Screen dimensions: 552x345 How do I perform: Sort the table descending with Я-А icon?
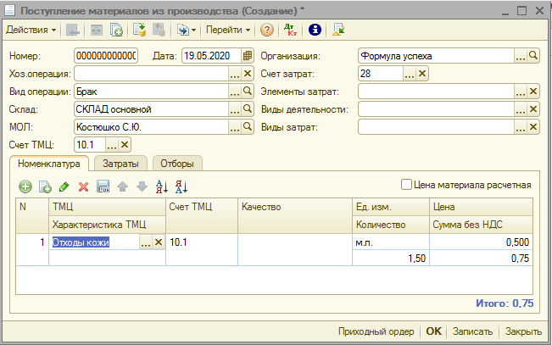click(181, 186)
